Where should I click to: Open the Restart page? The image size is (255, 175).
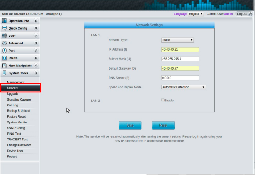12,157
